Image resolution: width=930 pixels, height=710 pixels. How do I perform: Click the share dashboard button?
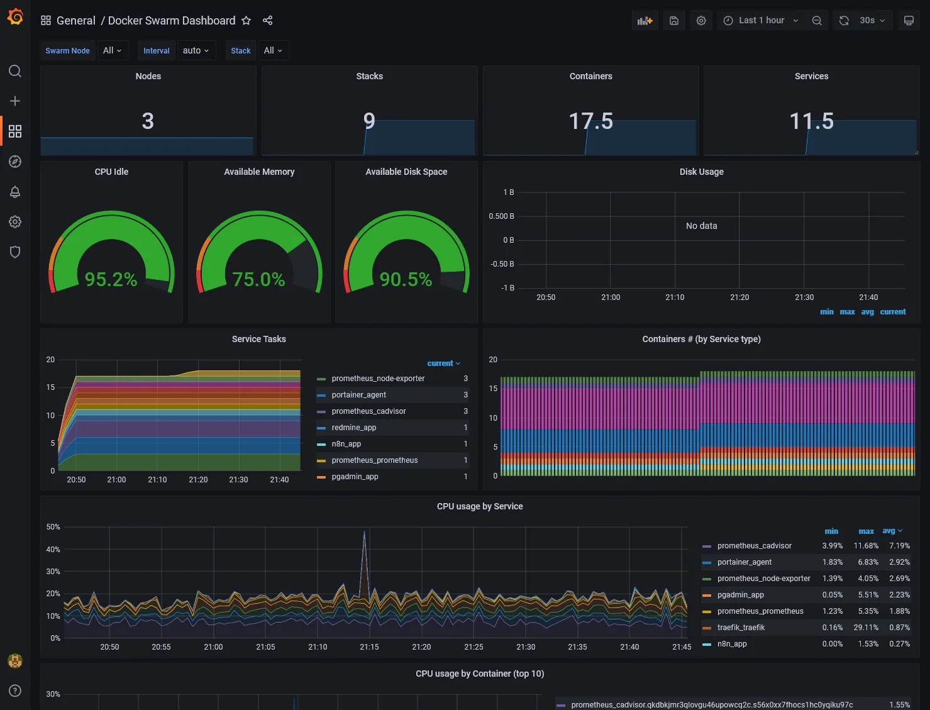(268, 20)
